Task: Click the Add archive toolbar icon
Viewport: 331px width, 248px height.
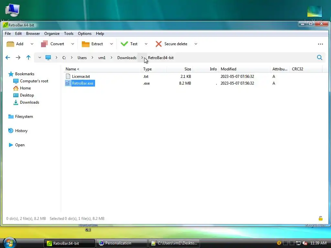Action: [10, 44]
